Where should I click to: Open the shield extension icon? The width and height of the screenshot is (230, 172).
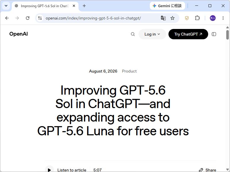(x=187, y=18)
